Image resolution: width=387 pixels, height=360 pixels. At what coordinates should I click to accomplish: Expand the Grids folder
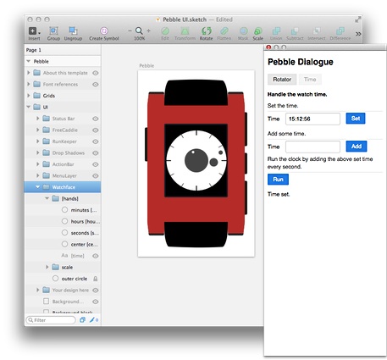click(28, 96)
